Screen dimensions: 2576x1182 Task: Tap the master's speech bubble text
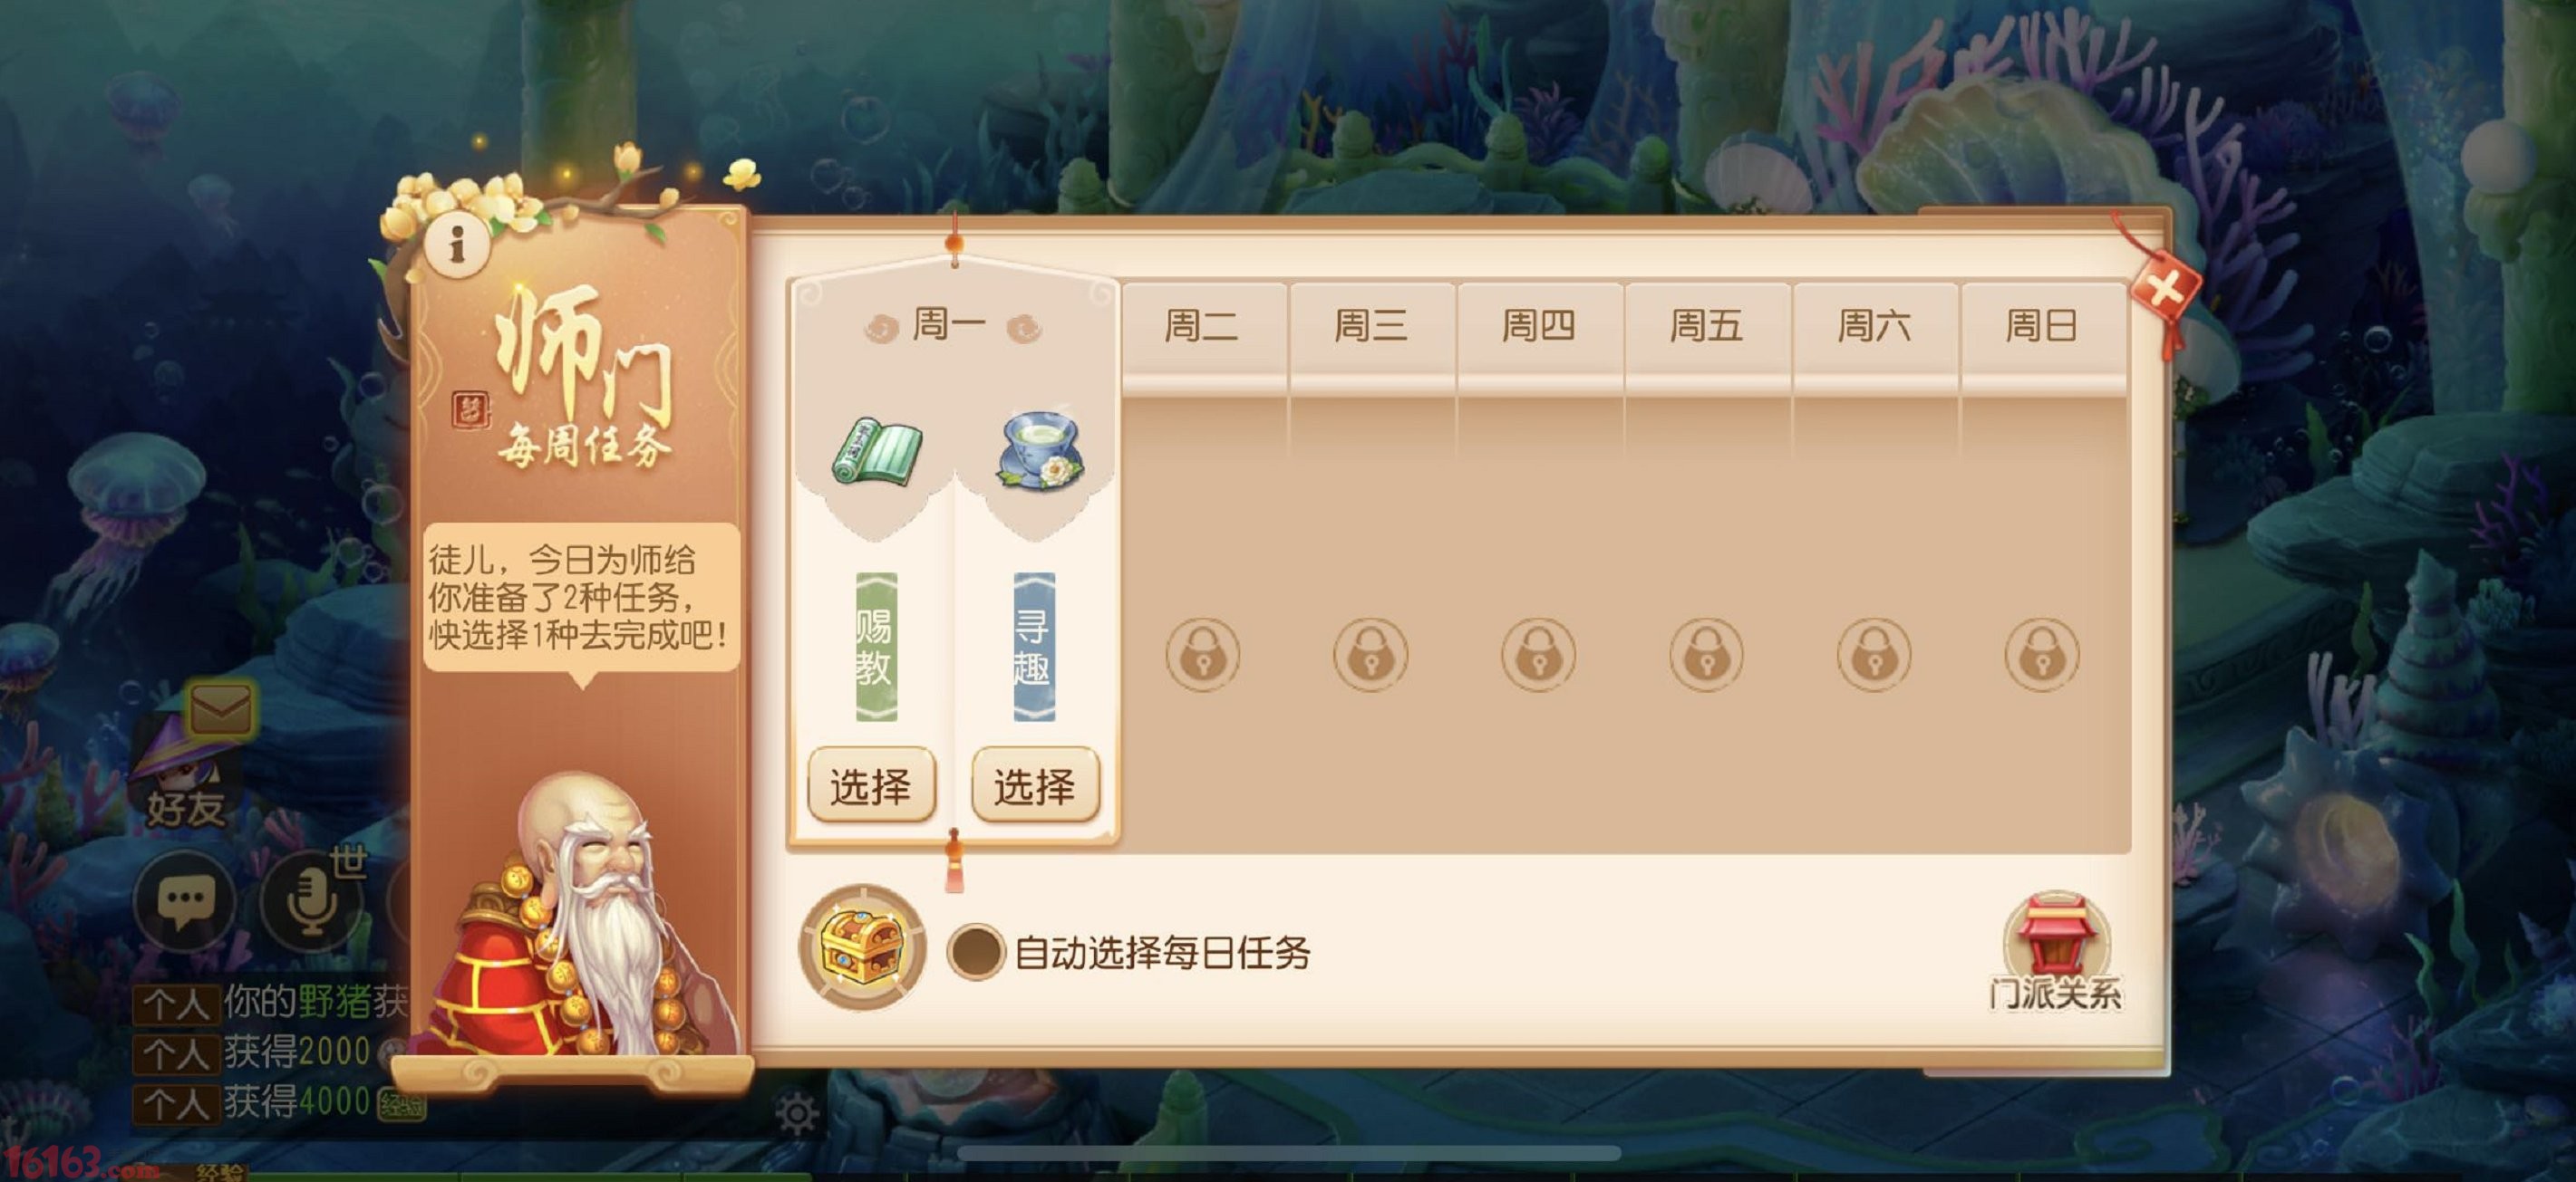point(580,598)
